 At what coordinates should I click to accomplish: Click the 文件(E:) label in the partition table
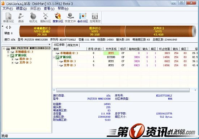tap(70, 66)
